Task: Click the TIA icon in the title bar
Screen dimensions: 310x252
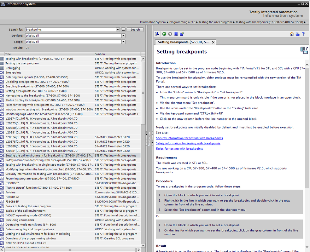Action: (3, 4)
